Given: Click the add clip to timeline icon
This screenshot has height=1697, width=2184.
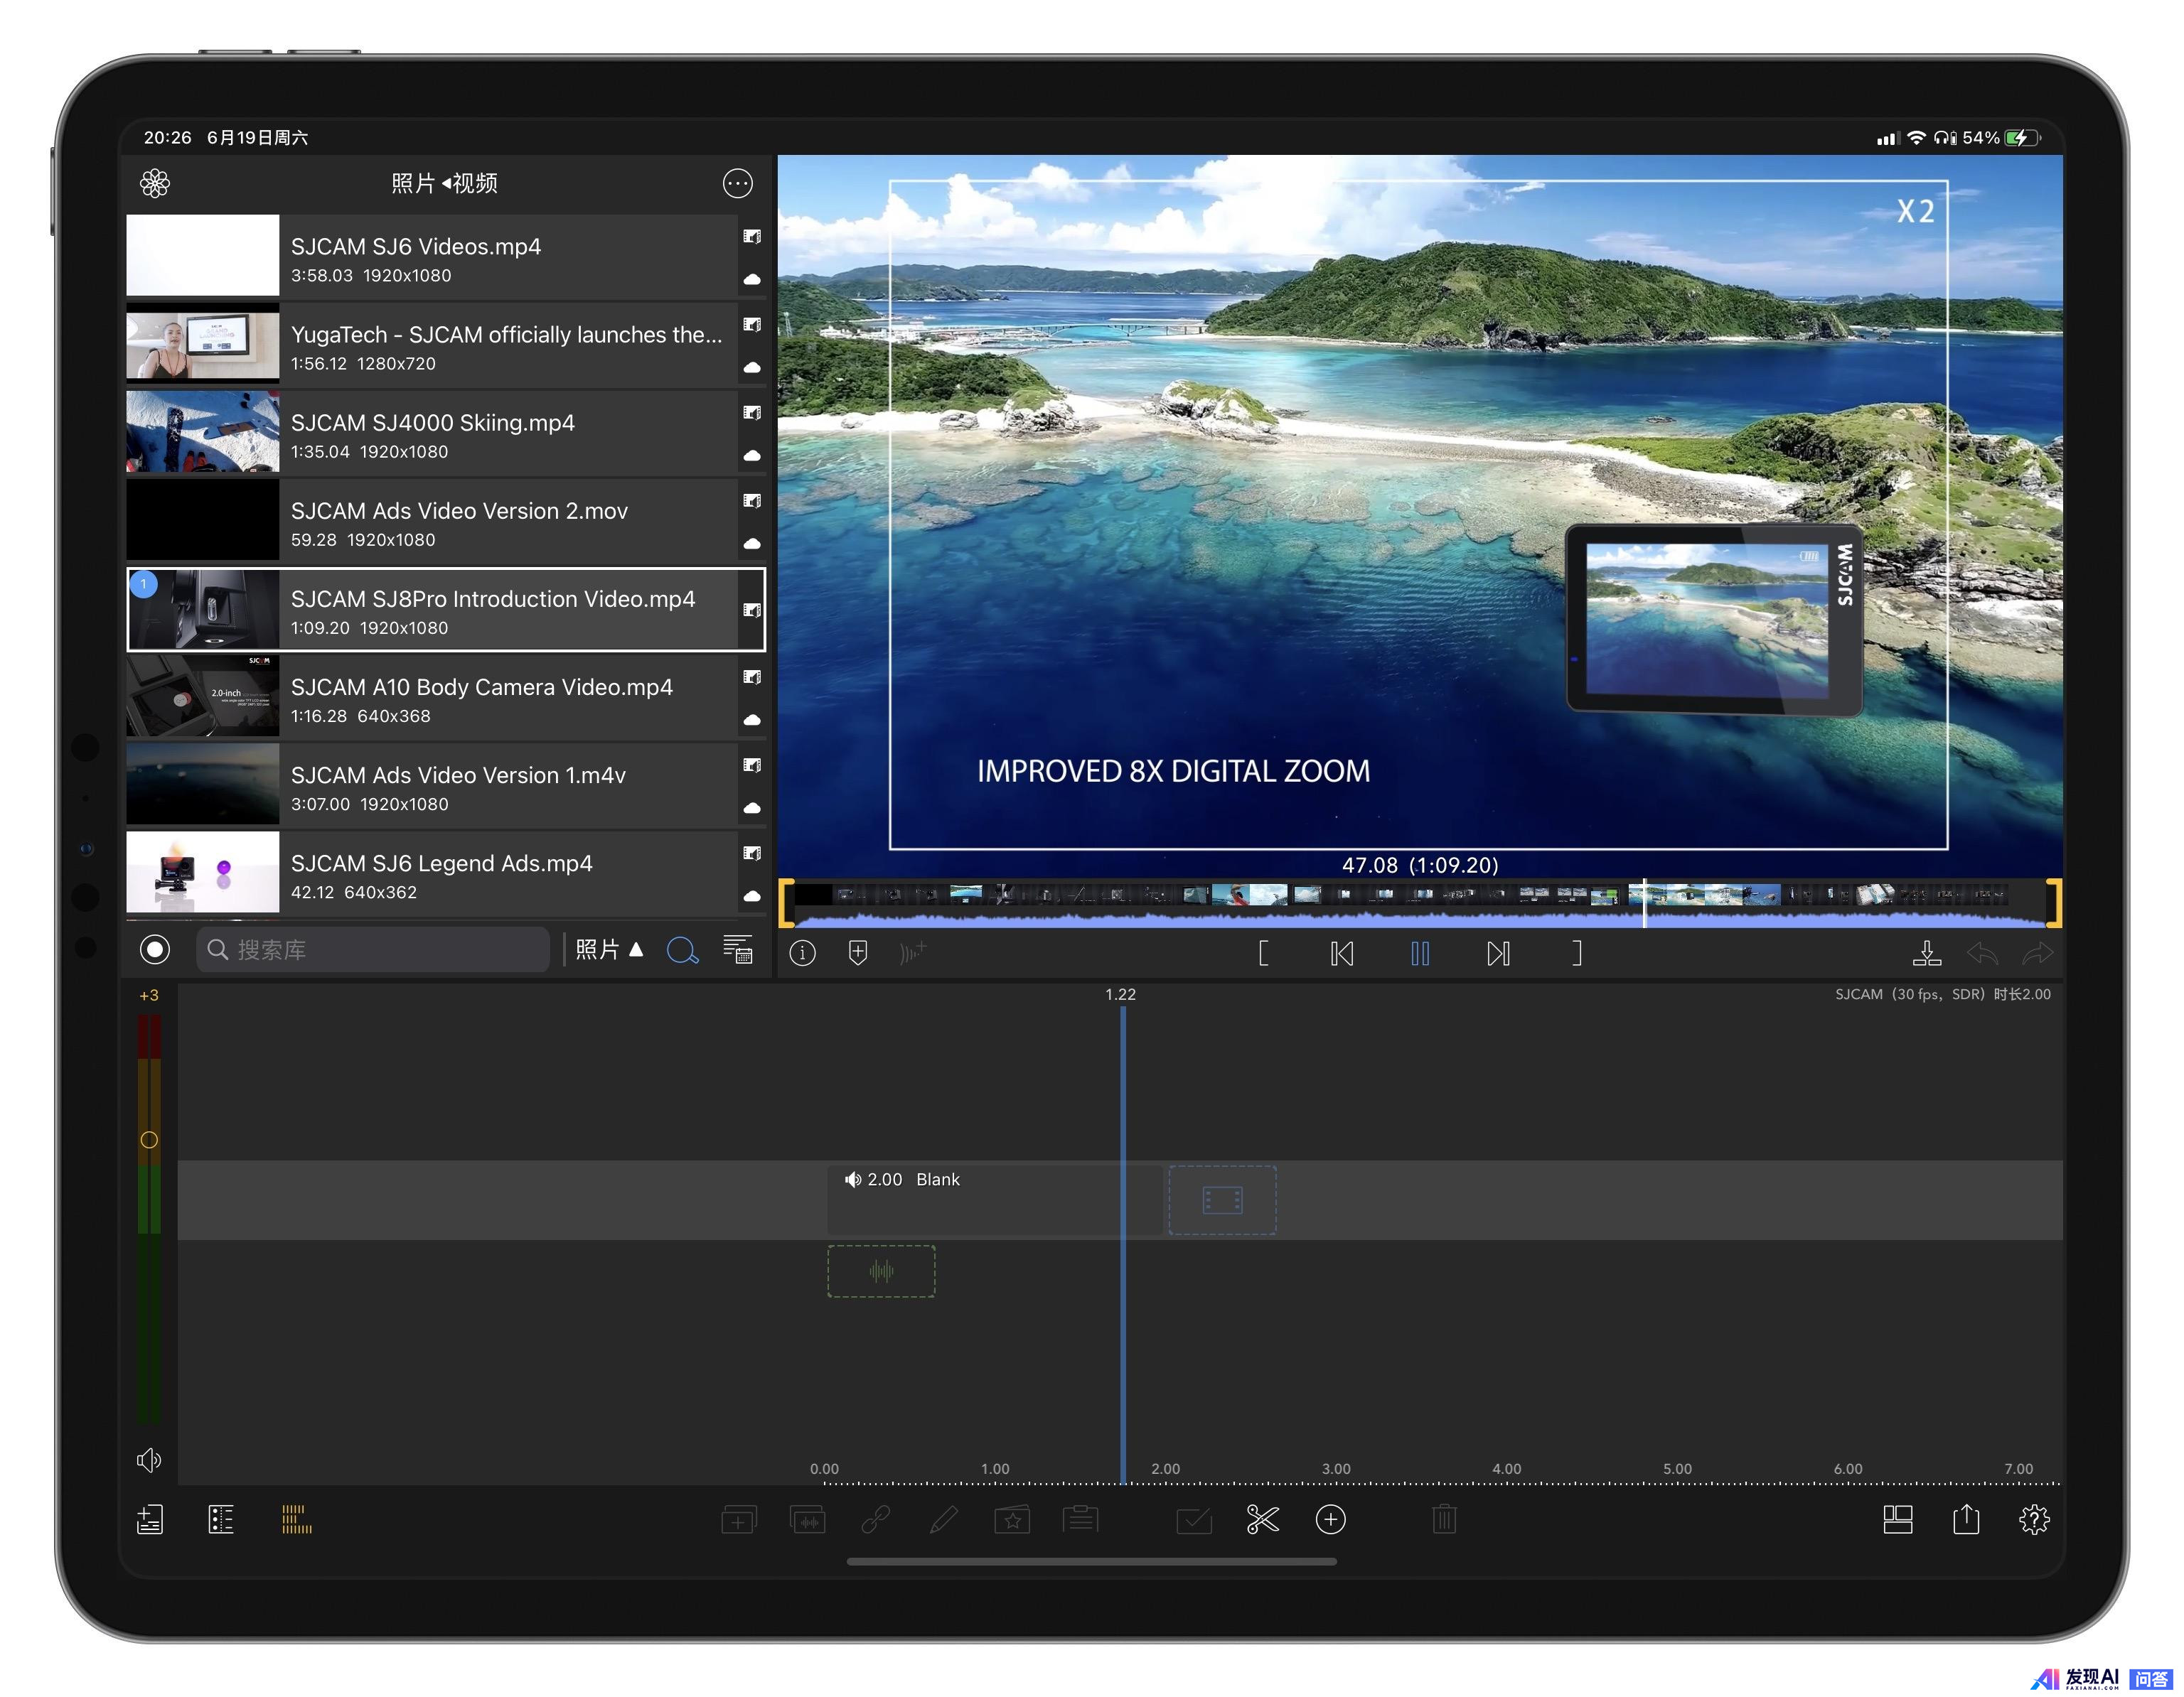Looking at the screenshot, I should coord(739,1520).
